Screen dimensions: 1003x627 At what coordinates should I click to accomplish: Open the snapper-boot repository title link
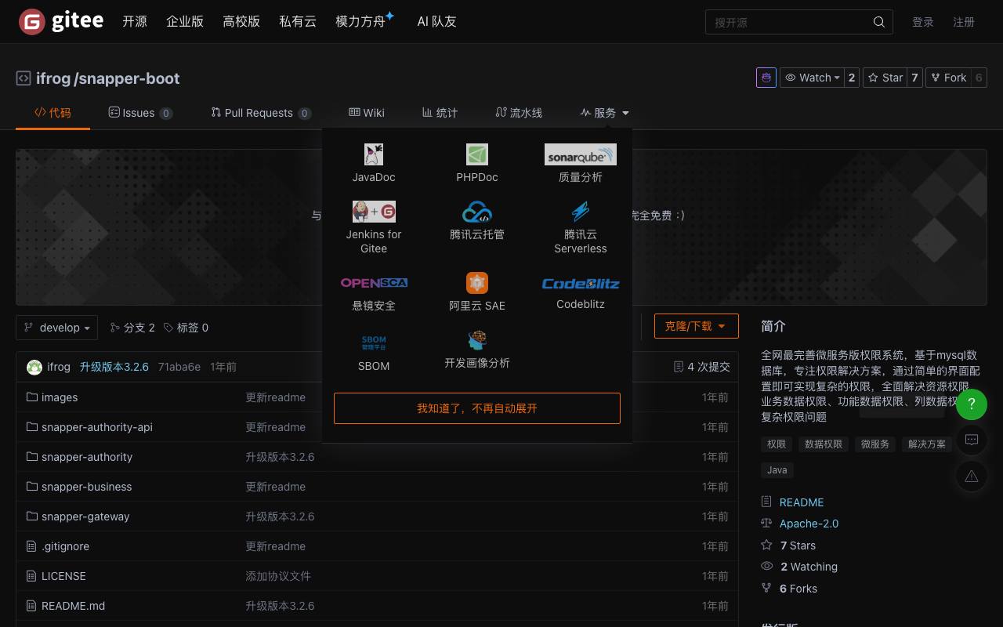point(129,78)
